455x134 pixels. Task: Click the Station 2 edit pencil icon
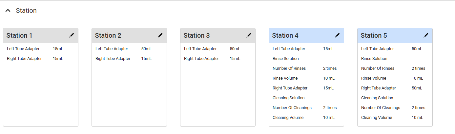click(x=160, y=35)
